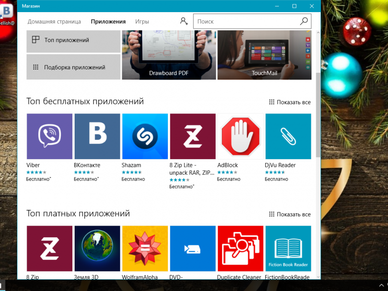This screenshot has width=388, height=291.
Task: Click the search magnifier icon
Action: click(304, 21)
